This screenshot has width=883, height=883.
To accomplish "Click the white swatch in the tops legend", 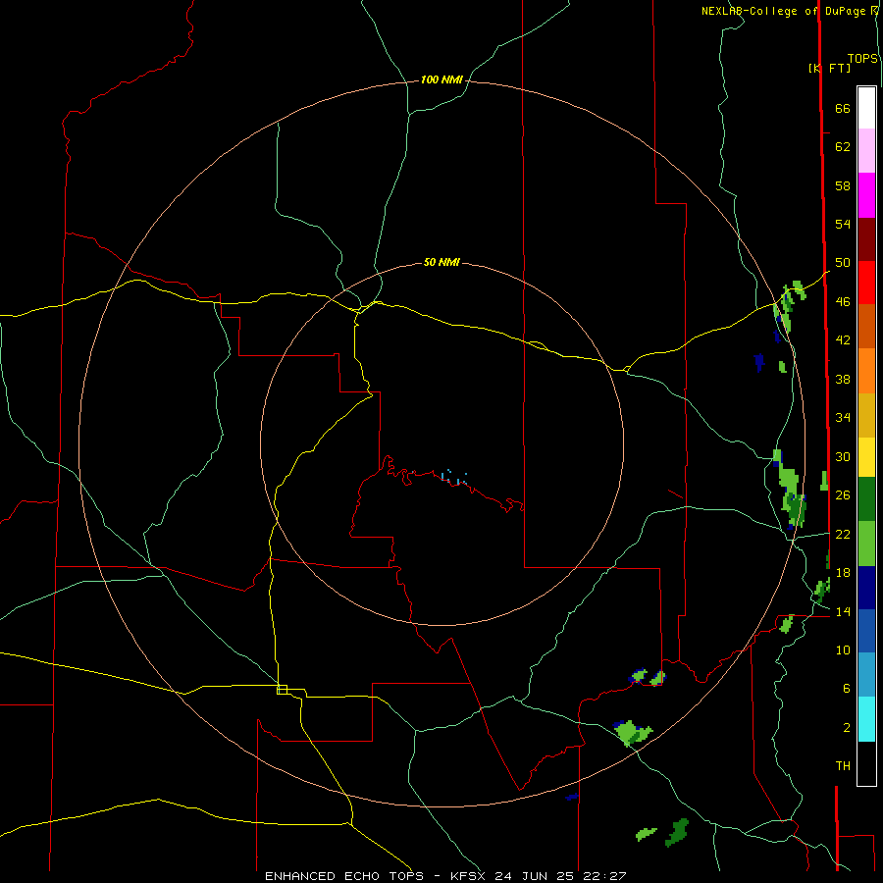I will point(866,108).
